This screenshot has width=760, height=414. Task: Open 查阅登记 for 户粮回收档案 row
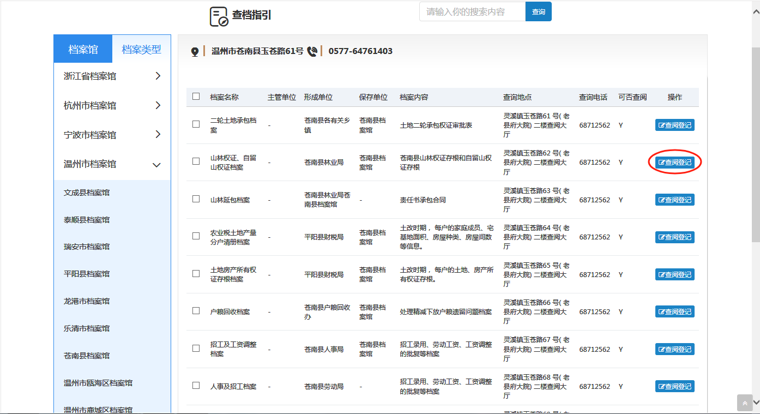[x=674, y=312]
